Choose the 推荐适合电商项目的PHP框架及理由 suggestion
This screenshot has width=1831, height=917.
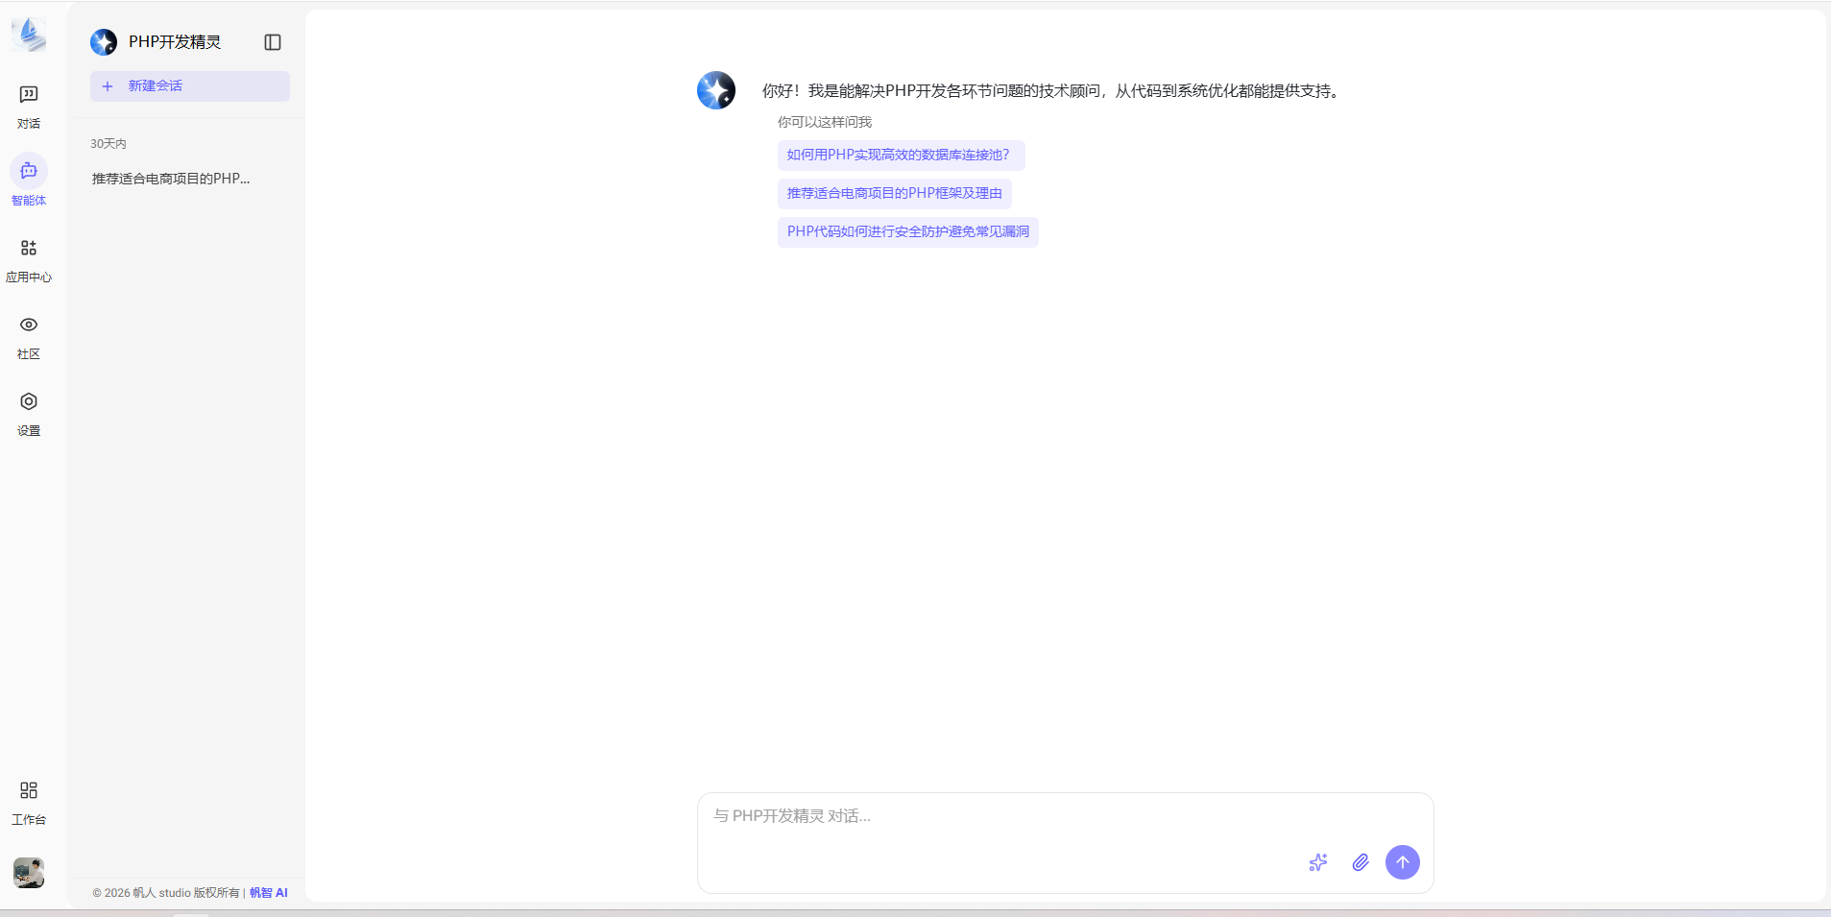pyautogui.click(x=894, y=194)
